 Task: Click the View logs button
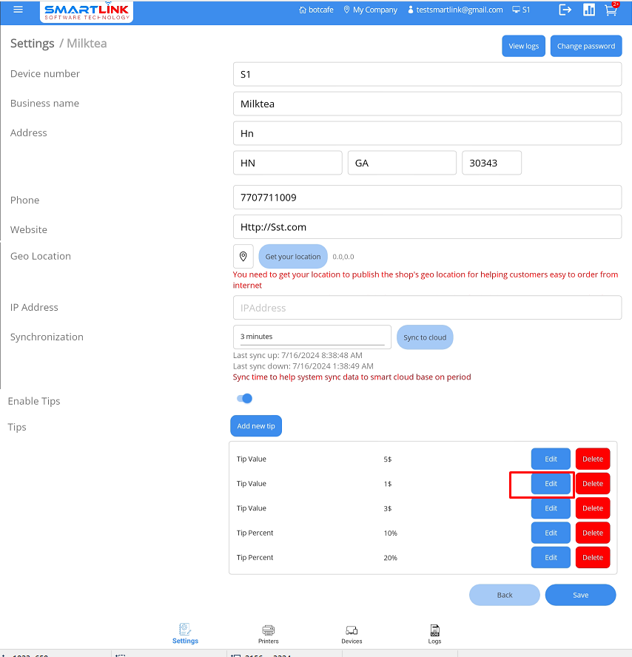pyautogui.click(x=523, y=46)
